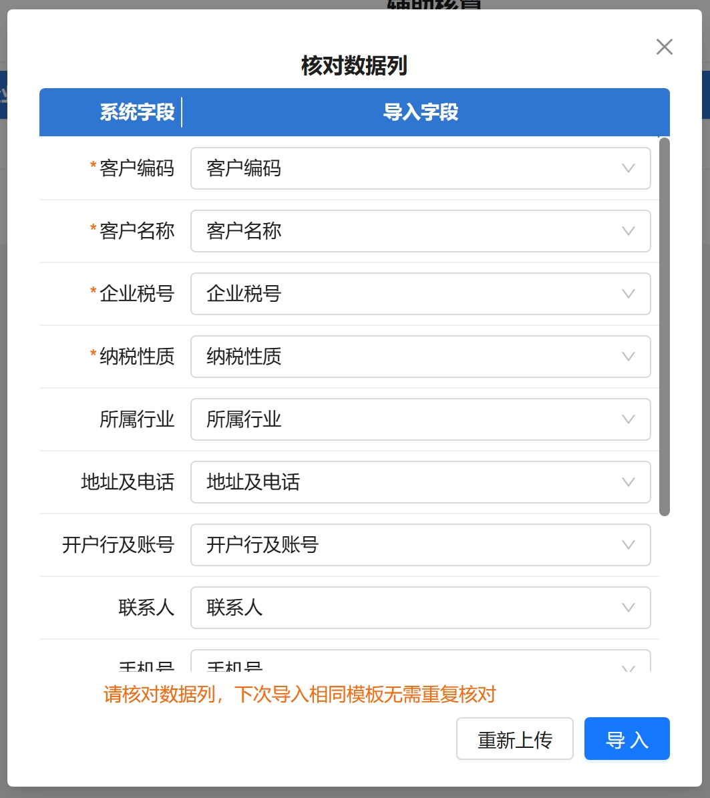Expand the 开户行及账号 dropdown arrow

[628, 545]
